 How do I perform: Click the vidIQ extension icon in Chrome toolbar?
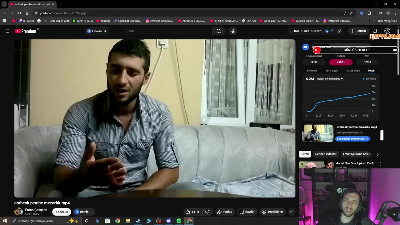click(362, 13)
